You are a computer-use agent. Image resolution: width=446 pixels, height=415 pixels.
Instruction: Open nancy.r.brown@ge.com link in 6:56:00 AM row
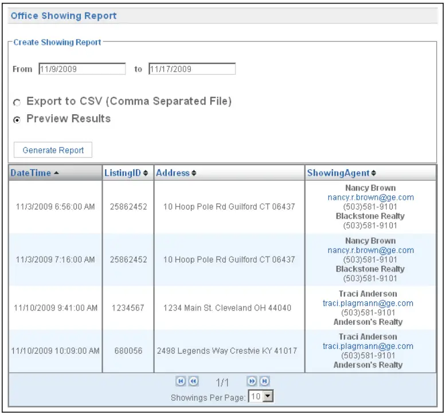click(371, 197)
